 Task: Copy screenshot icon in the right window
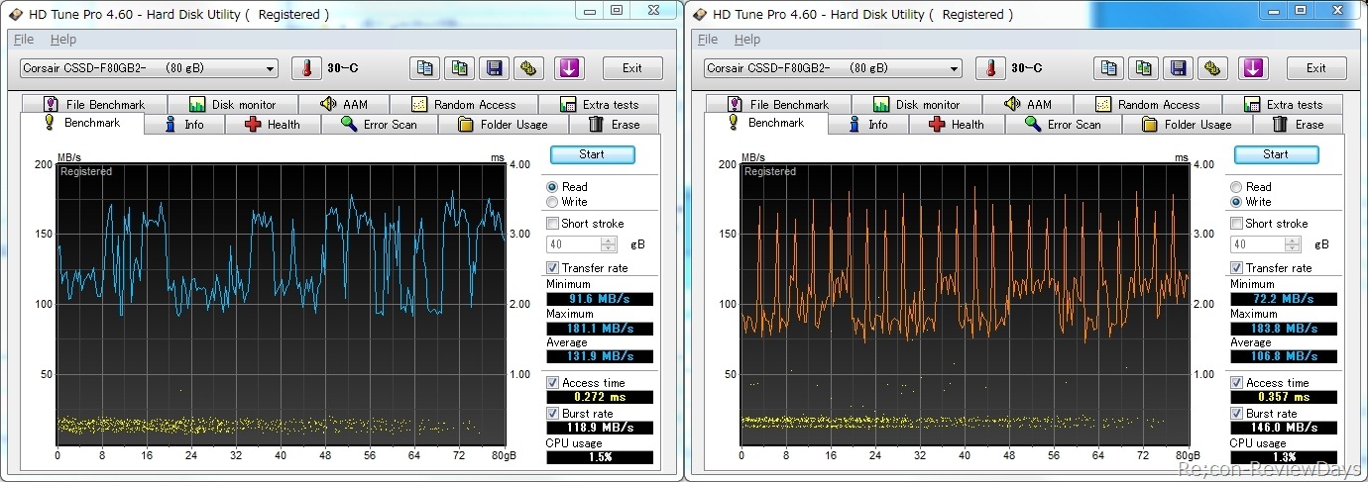[1143, 68]
